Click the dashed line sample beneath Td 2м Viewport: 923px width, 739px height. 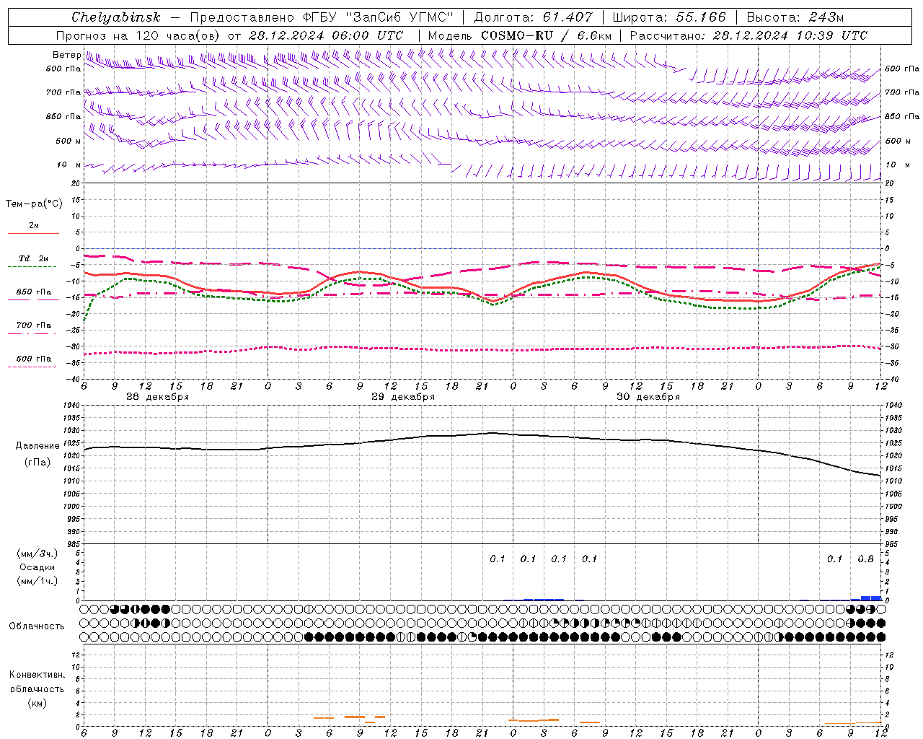pyautogui.click(x=32, y=267)
